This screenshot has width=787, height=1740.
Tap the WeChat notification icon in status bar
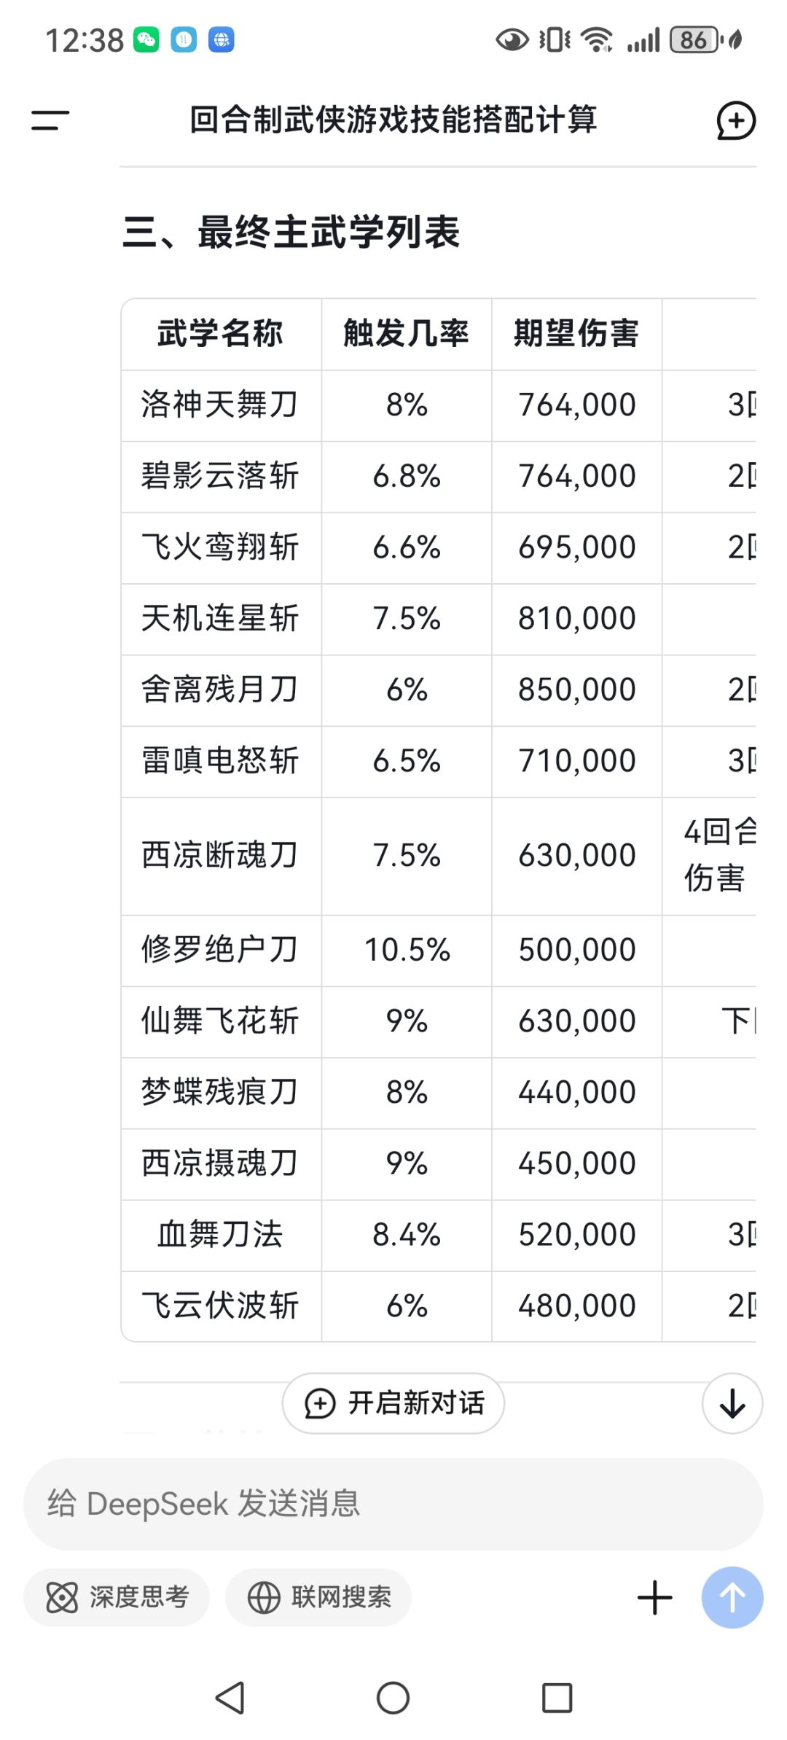coord(146,39)
